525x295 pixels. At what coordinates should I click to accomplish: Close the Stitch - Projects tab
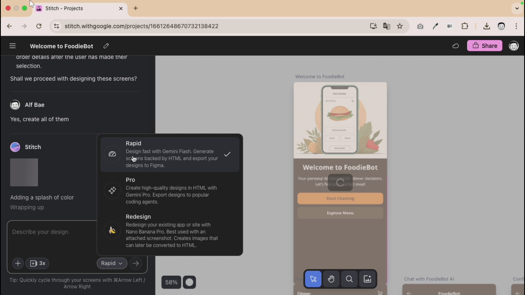[x=121, y=8]
